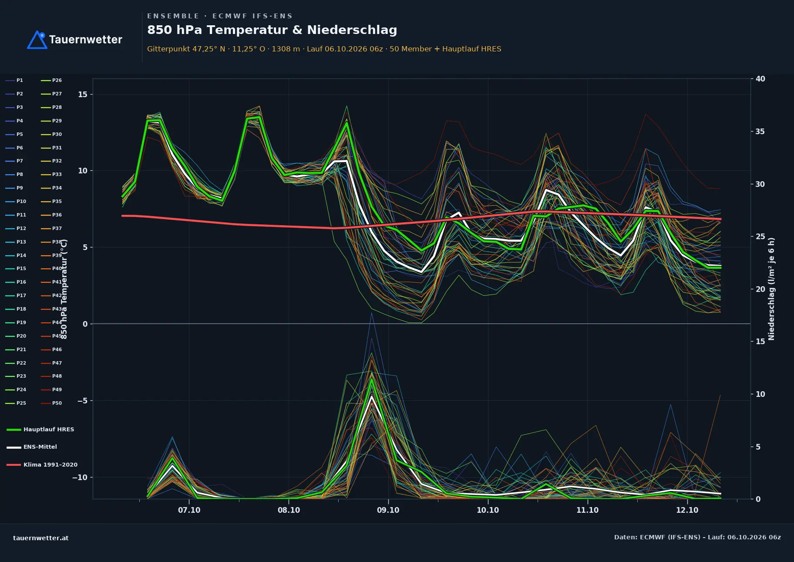Click the 12.10 date tick label
The image size is (794, 562).
[x=687, y=510]
